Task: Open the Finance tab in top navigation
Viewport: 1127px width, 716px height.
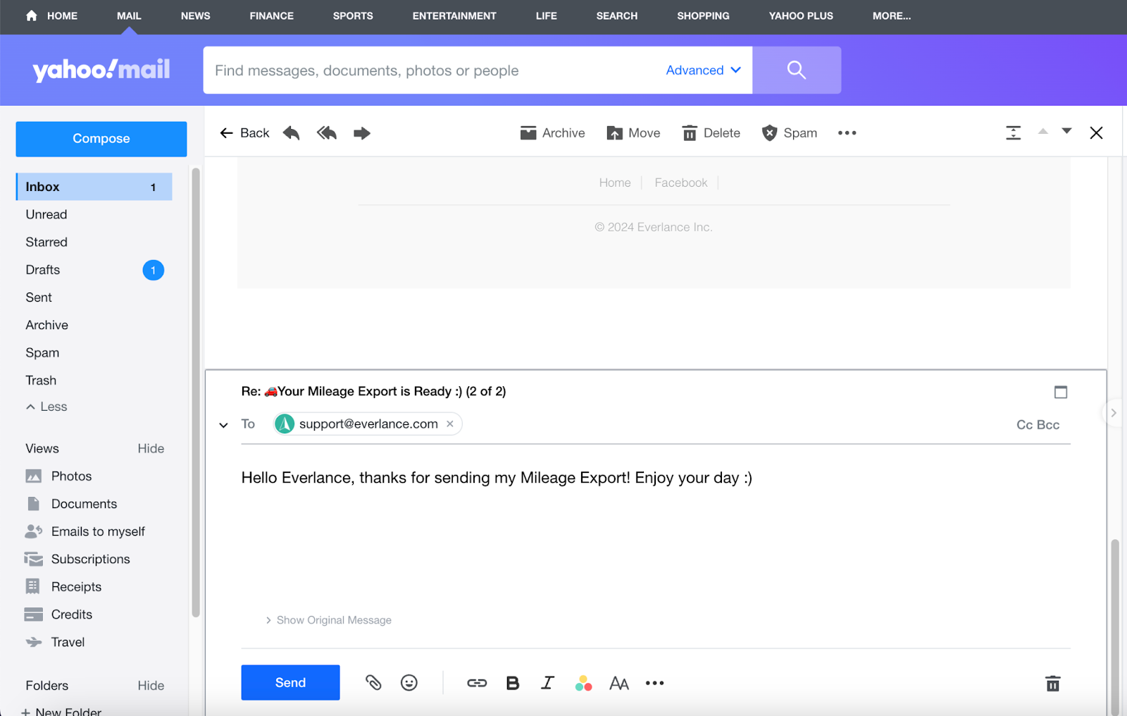Action: [x=271, y=16]
